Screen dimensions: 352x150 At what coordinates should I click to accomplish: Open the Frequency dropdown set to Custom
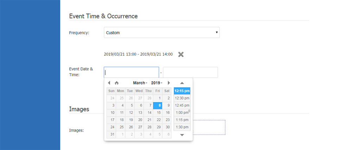162,33
